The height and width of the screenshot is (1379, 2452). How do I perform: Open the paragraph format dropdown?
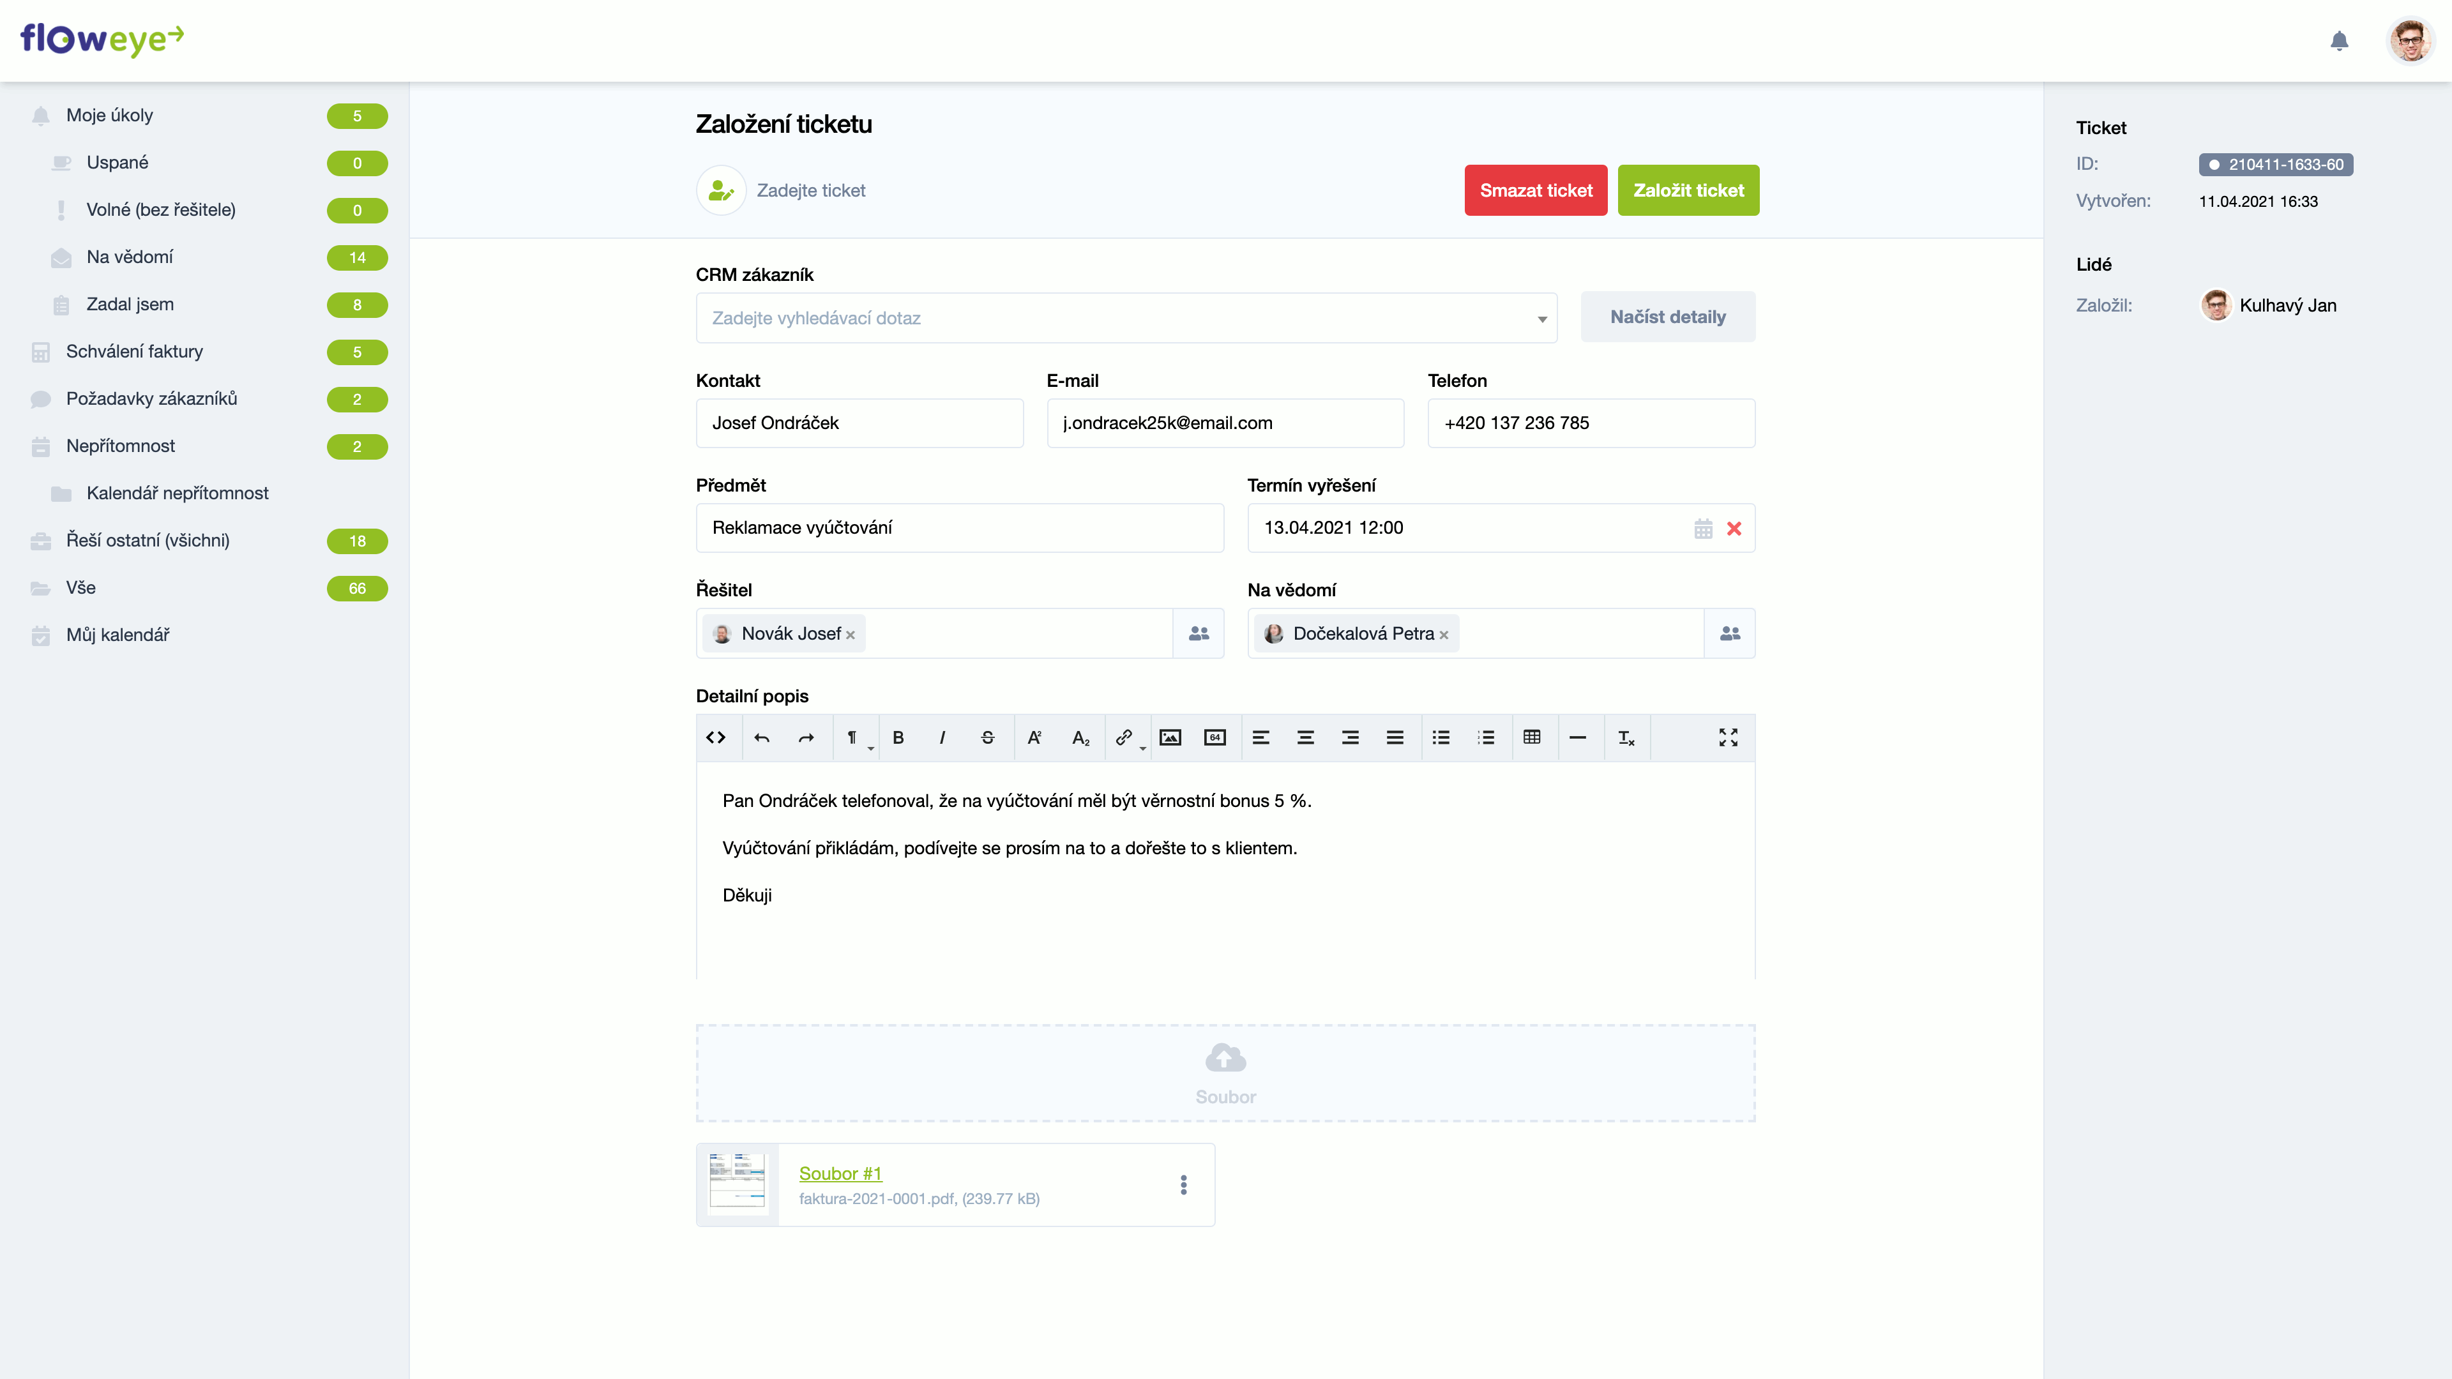coord(855,737)
